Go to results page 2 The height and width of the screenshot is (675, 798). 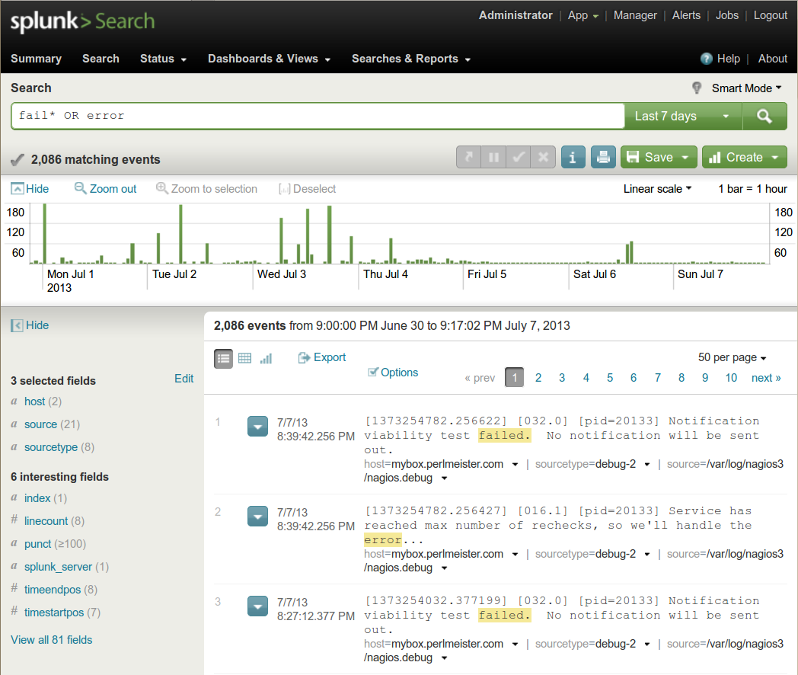(x=538, y=378)
